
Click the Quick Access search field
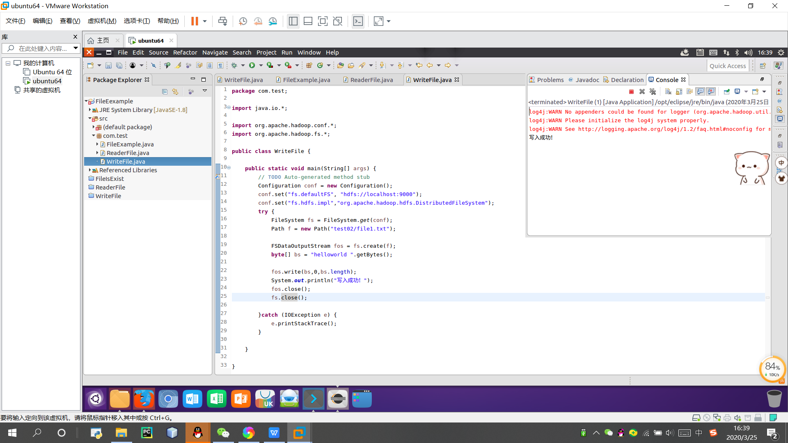(727, 66)
